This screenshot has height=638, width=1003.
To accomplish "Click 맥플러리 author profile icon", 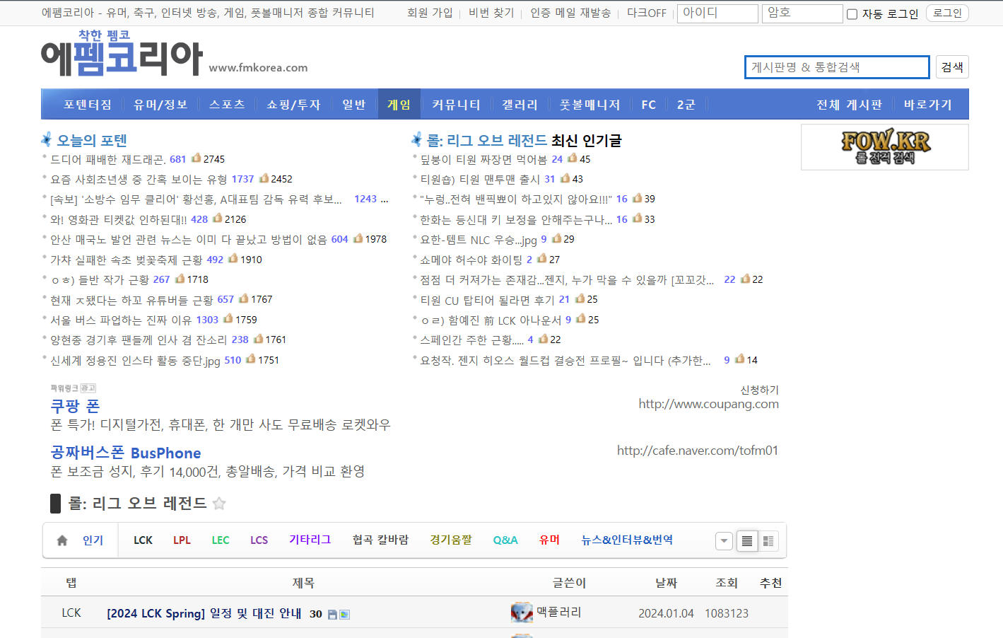I will pyautogui.click(x=522, y=613).
